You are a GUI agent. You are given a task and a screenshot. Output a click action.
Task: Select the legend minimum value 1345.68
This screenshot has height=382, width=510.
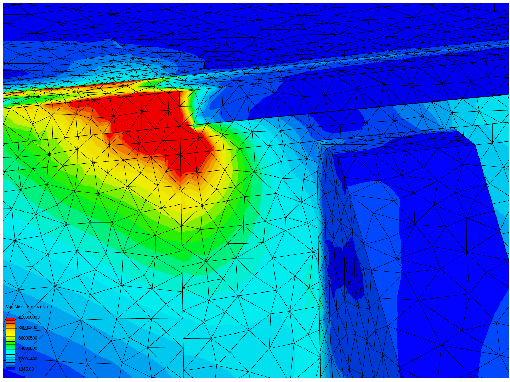(26, 369)
